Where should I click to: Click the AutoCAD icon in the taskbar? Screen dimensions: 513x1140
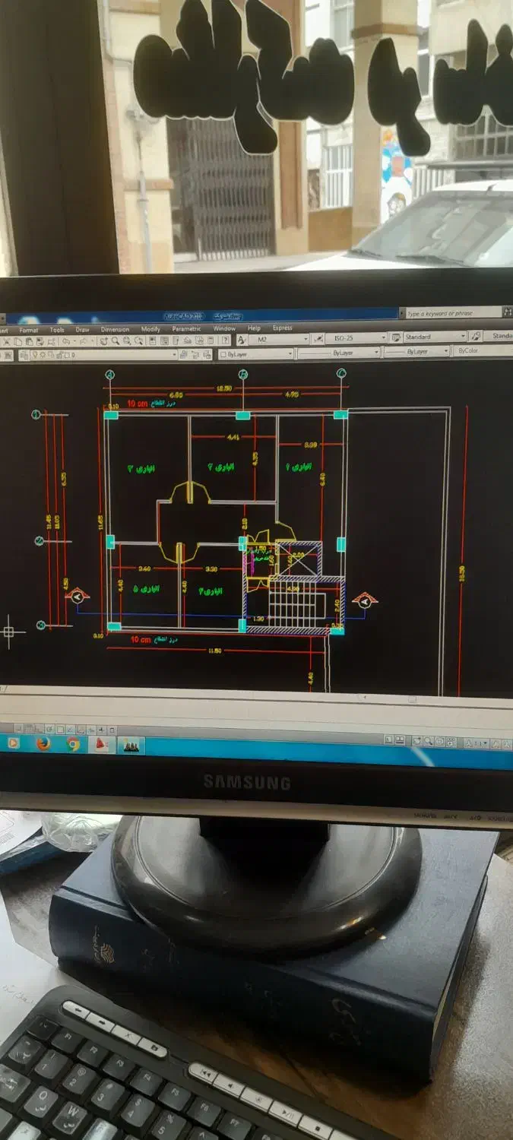101,746
